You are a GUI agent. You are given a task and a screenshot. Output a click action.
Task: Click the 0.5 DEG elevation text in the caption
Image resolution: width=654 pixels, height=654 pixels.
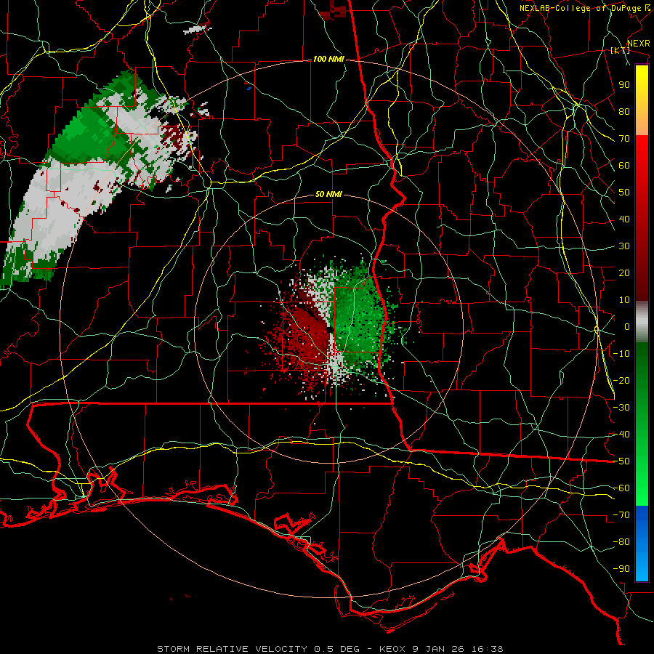pyautogui.click(x=336, y=649)
